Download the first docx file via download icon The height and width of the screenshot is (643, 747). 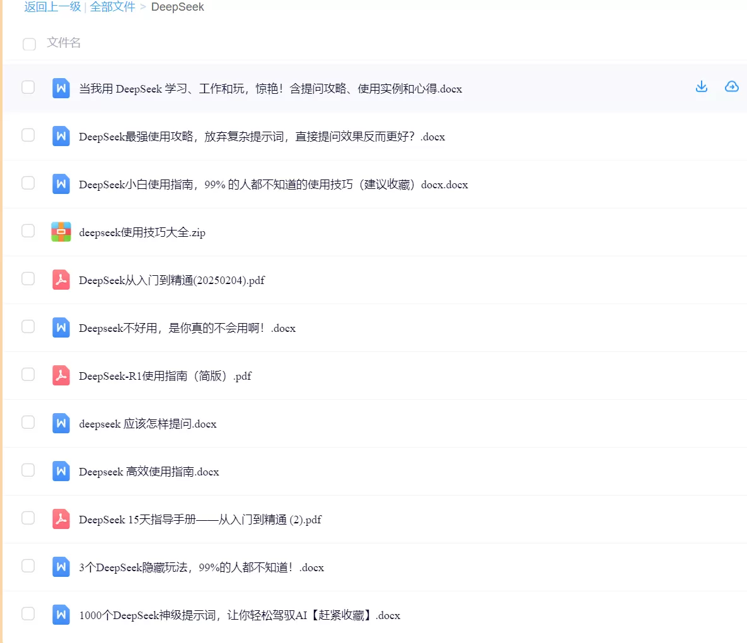[701, 87]
